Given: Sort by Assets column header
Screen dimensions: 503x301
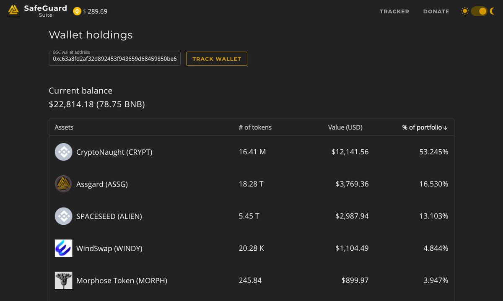Looking at the screenshot, I should 64,127.
